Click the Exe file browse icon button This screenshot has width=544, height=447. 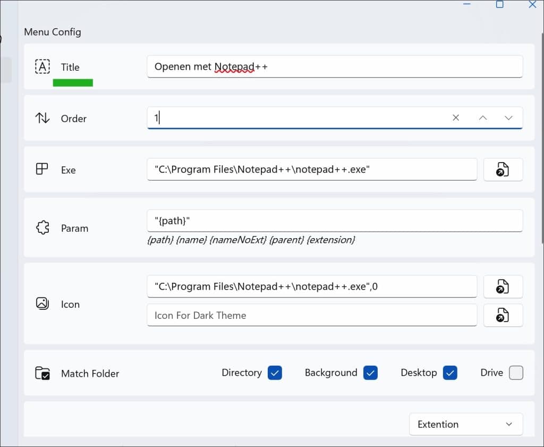[503, 170]
